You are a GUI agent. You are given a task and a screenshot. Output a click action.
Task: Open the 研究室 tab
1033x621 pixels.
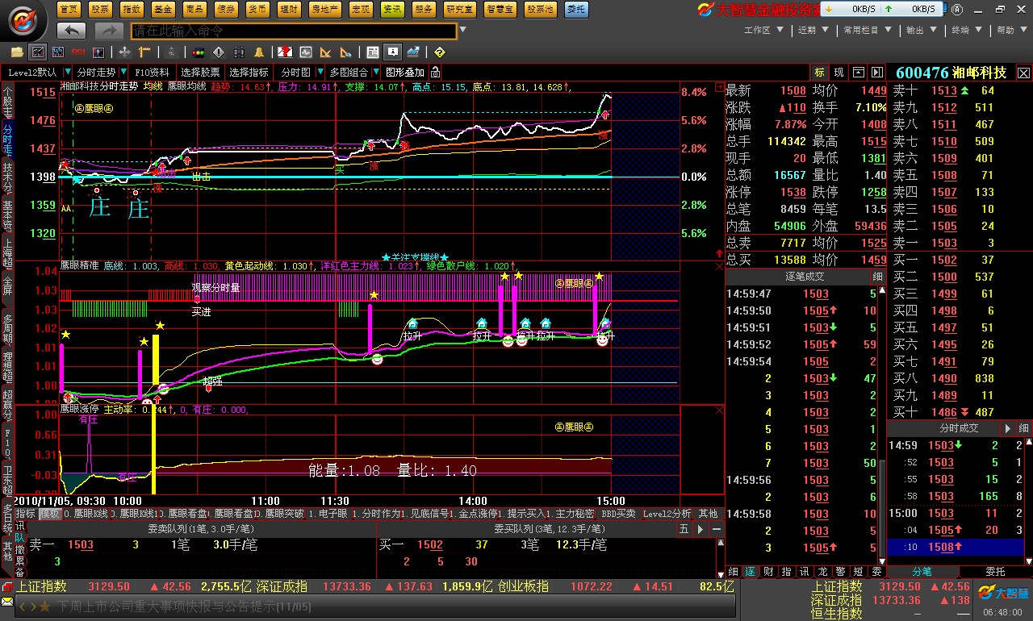pyautogui.click(x=459, y=10)
